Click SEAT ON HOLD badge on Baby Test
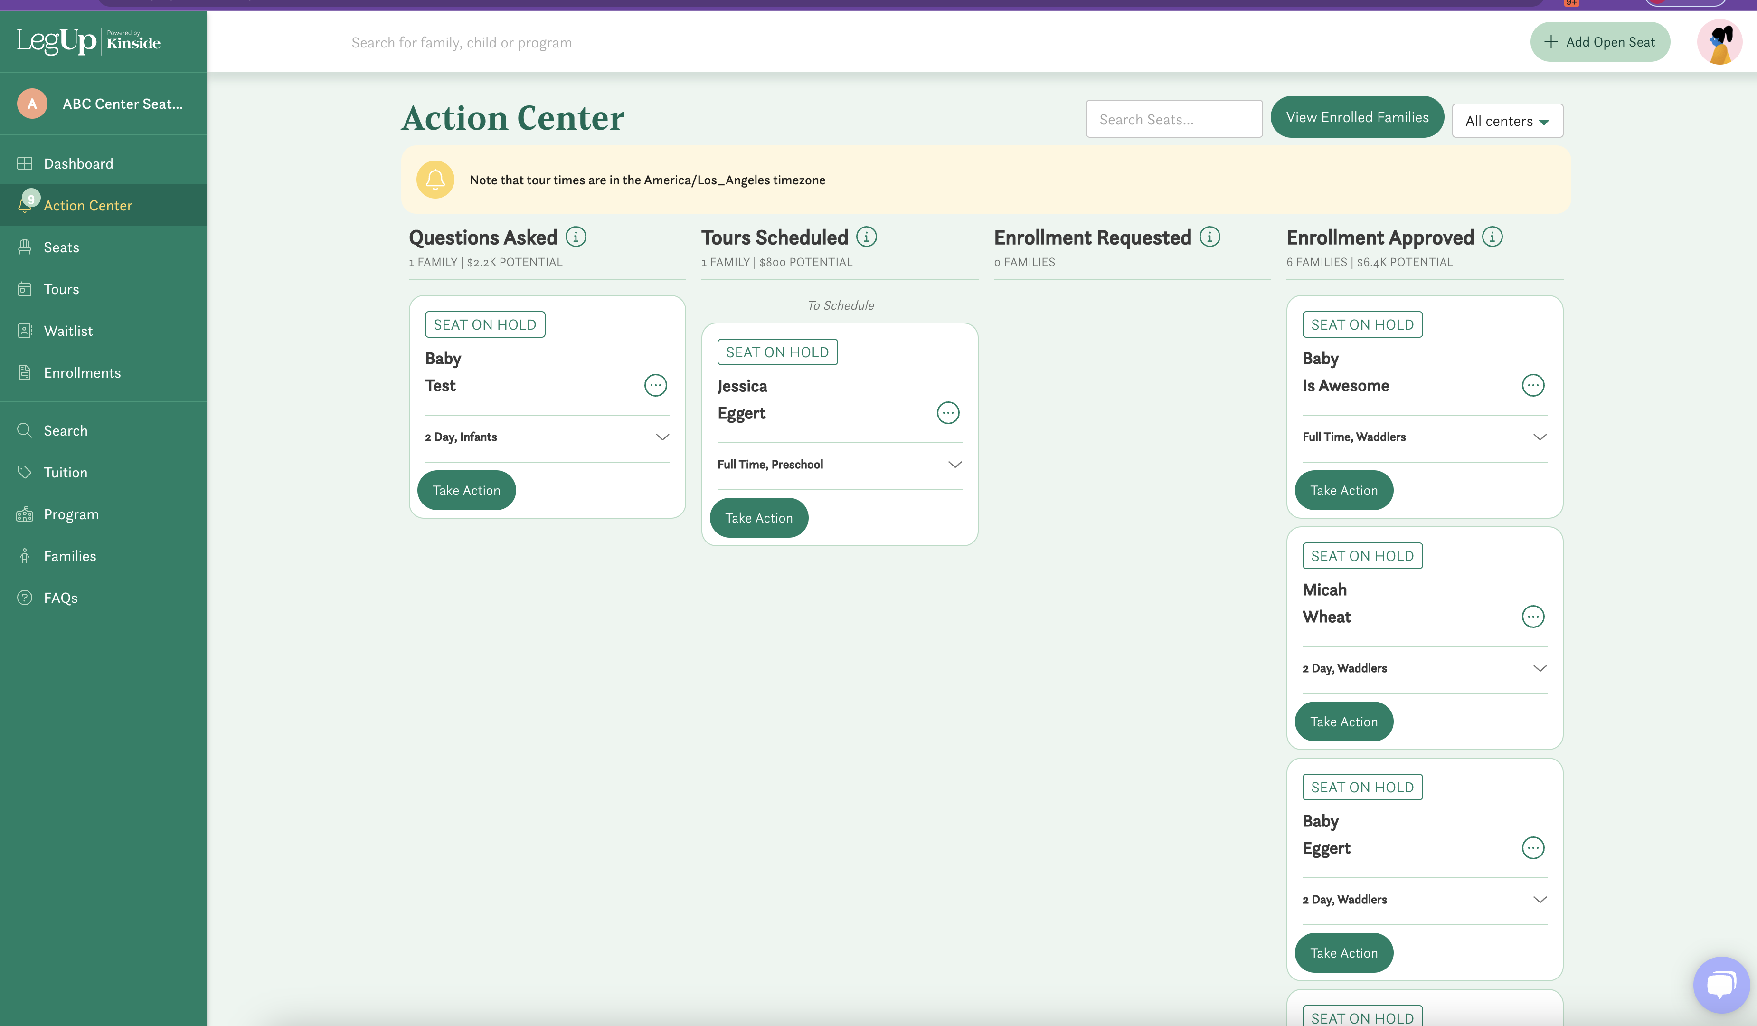Viewport: 1757px width, 1026px height. (x=485, y=324)
